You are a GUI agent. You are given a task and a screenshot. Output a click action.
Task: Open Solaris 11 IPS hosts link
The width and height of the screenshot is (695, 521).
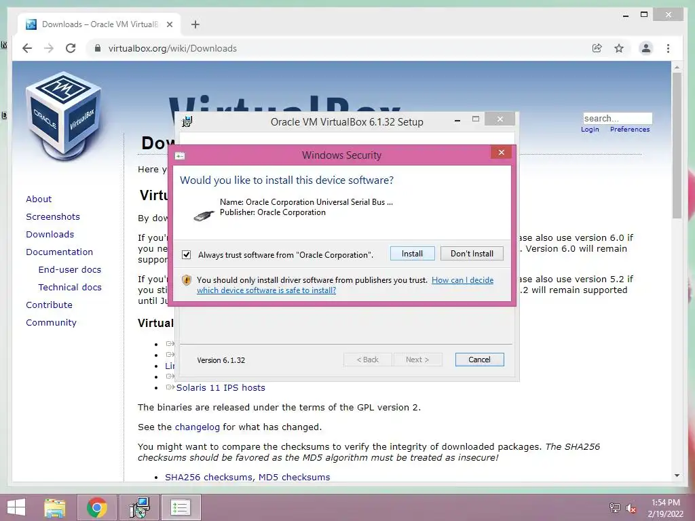(x=221, y=387)
